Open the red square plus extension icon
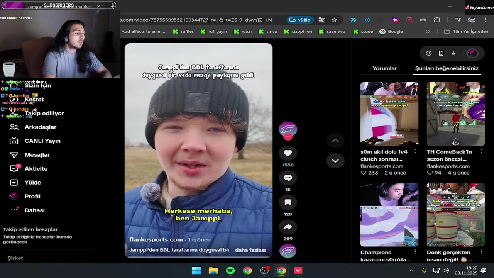This screenshot has height=278, width=494. (409, 20)
